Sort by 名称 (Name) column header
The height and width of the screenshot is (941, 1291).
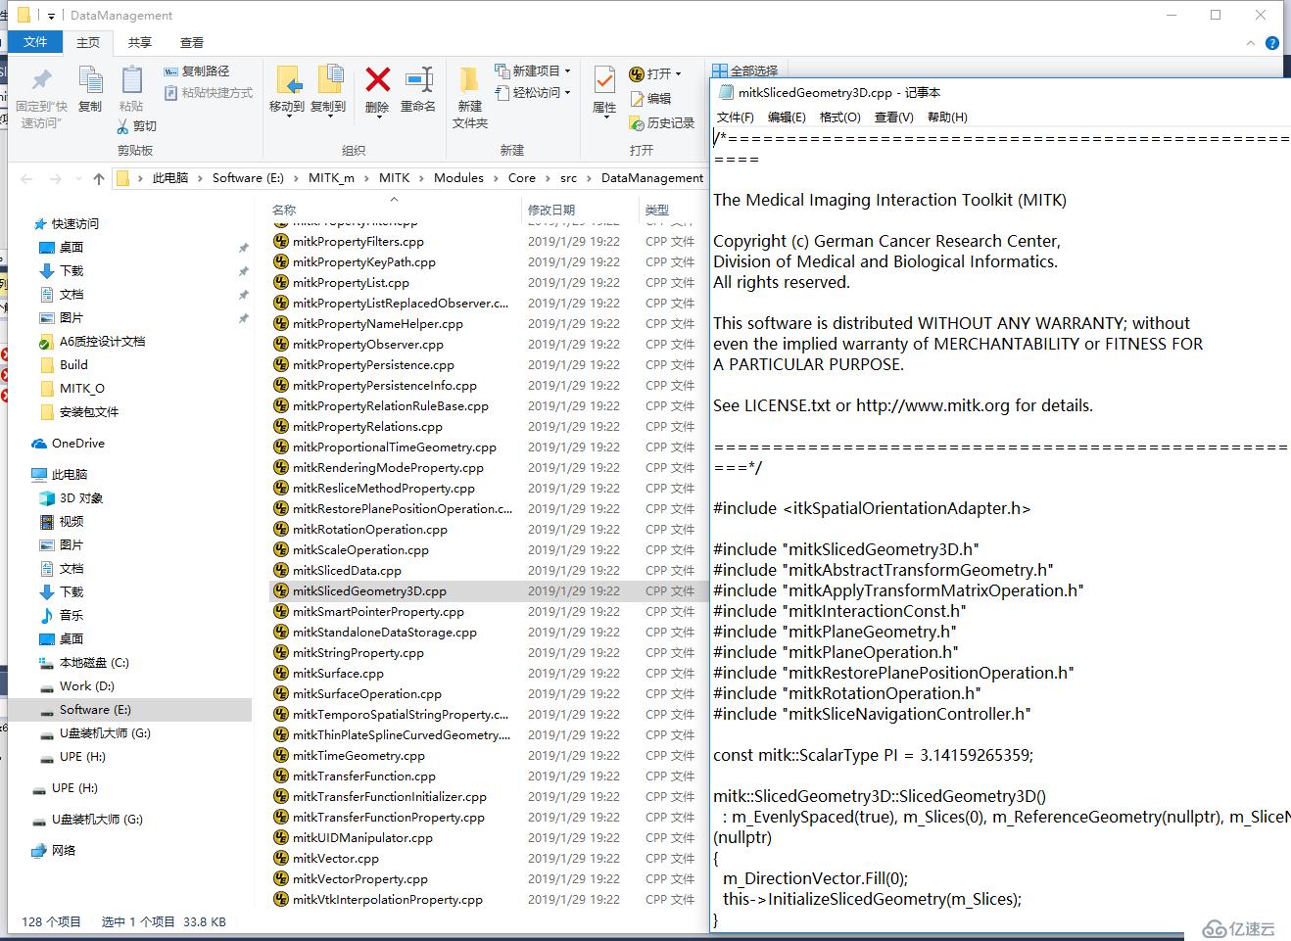click(x=394, y=210)
